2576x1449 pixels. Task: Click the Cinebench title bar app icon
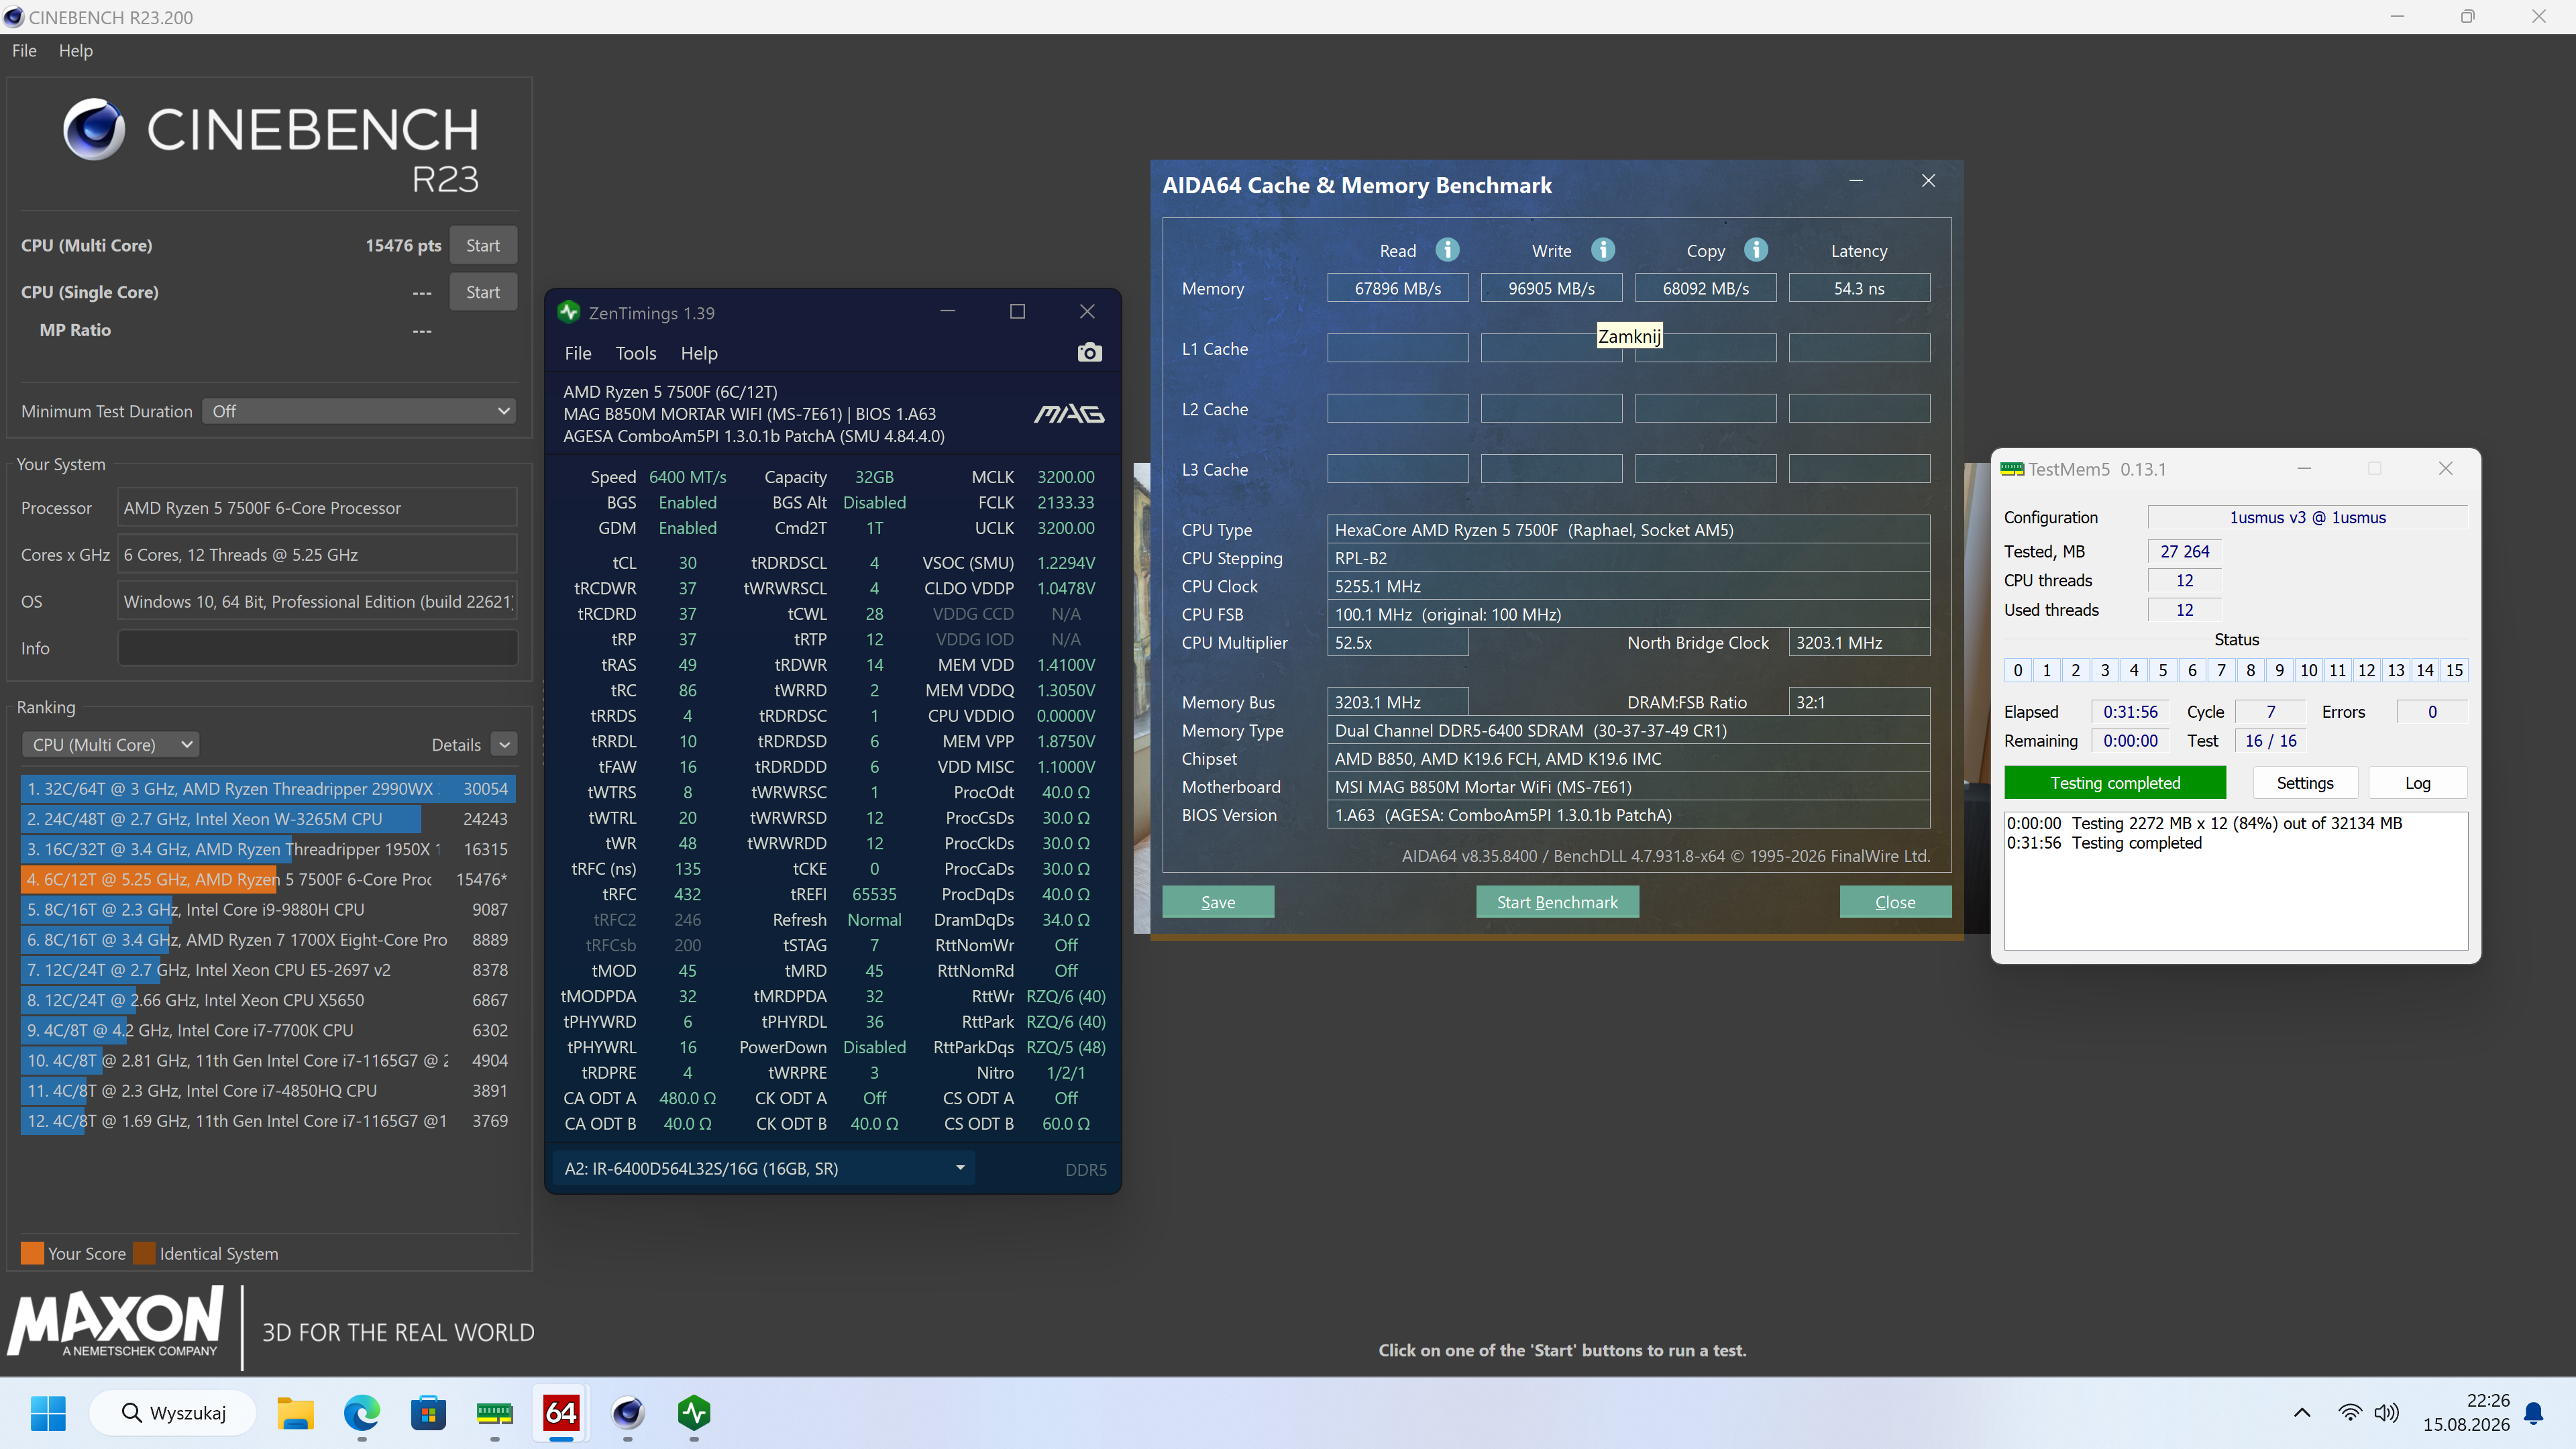13,17
